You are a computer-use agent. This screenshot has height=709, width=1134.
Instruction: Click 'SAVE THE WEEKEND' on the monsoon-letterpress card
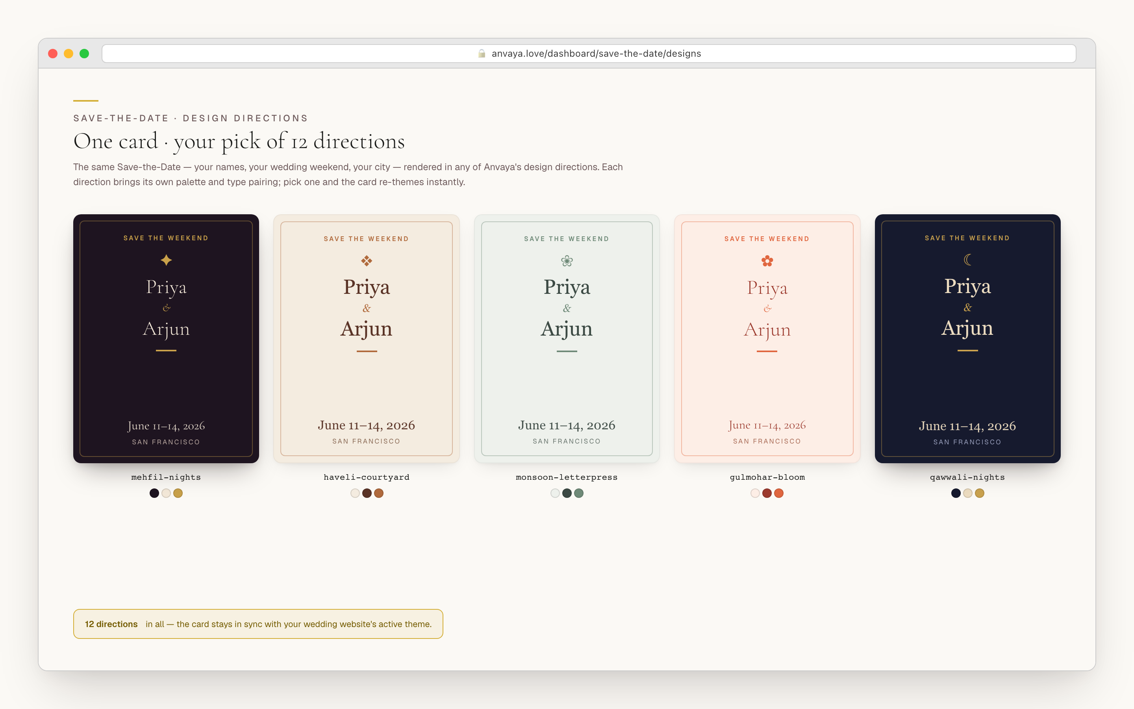click(x=567, y=239)
